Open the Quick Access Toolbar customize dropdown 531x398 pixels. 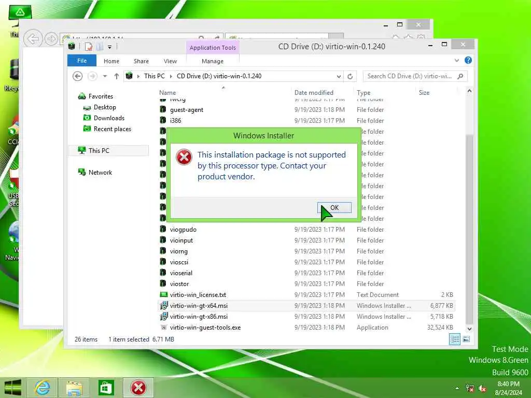click(110, 47)
